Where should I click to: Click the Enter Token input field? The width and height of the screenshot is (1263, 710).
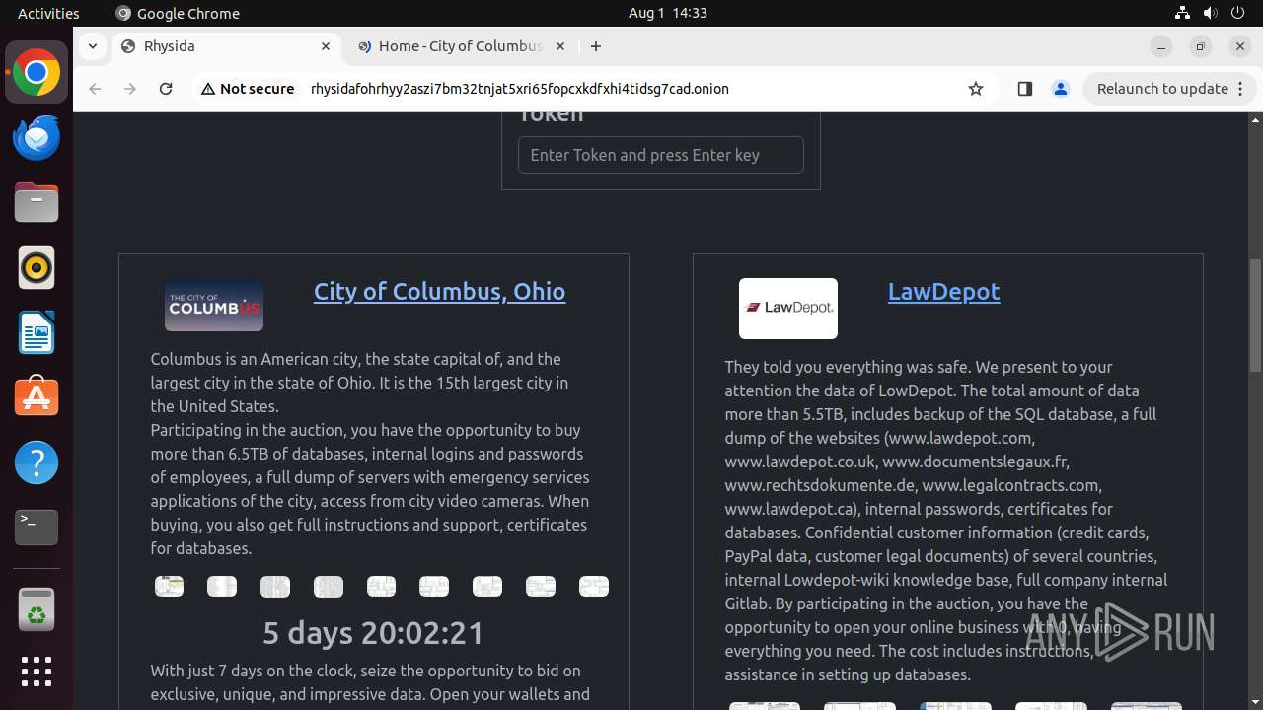[x=661, y=155]
